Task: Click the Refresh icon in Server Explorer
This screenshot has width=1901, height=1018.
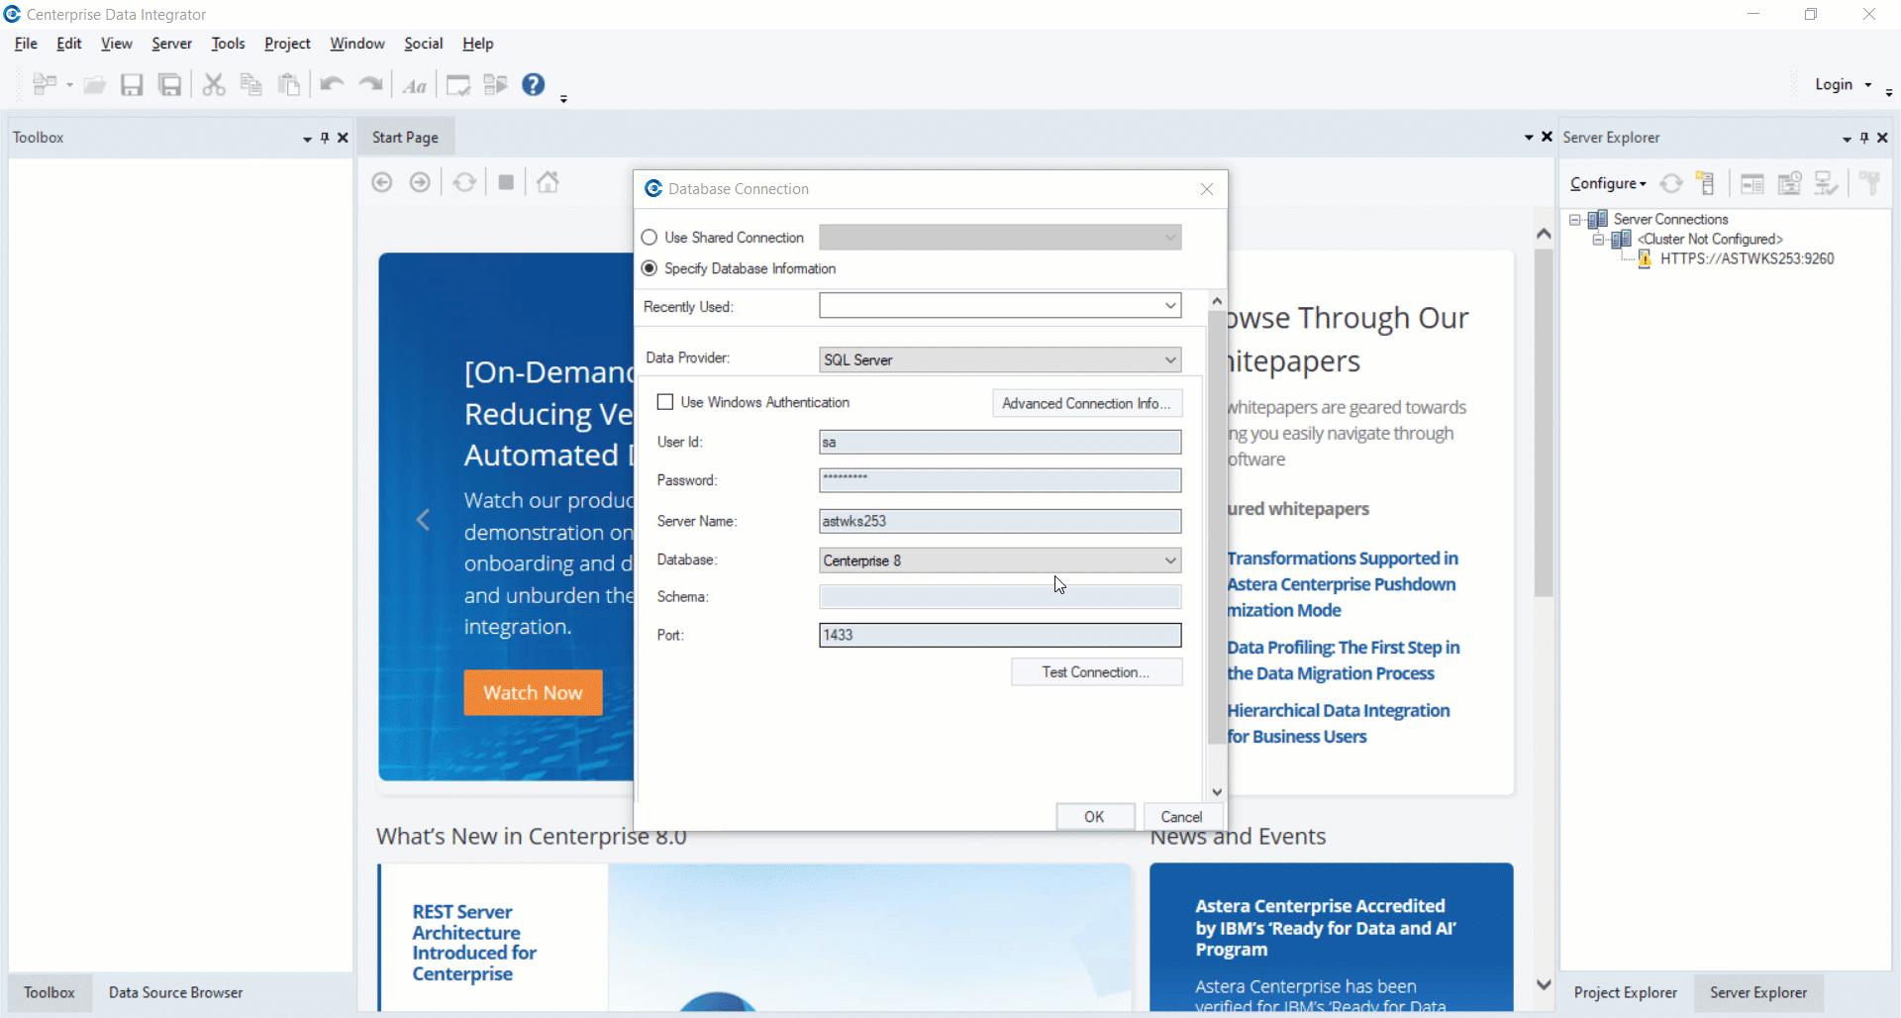Action: [1671, 183]
